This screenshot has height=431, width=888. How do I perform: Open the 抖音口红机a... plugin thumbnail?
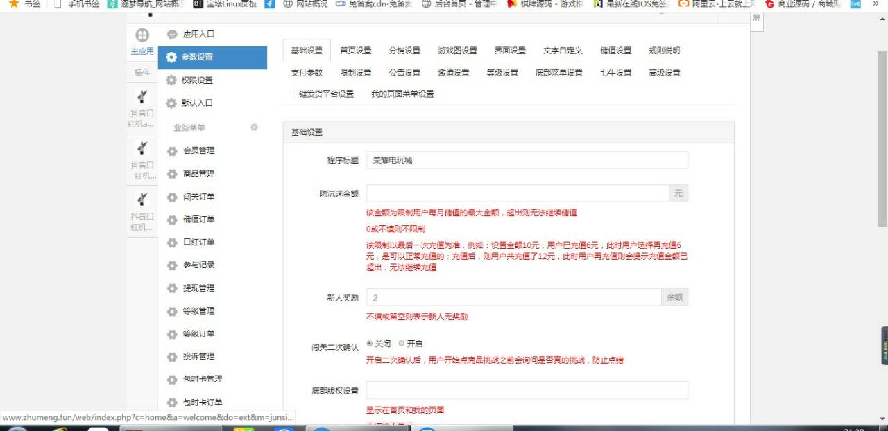142,97
